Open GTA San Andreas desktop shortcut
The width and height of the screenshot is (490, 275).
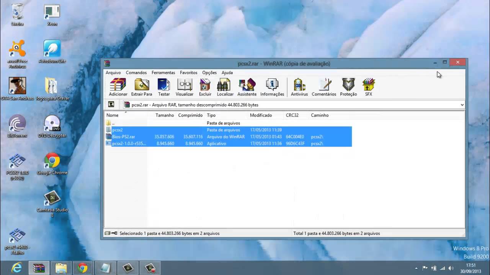pos(17,89)
